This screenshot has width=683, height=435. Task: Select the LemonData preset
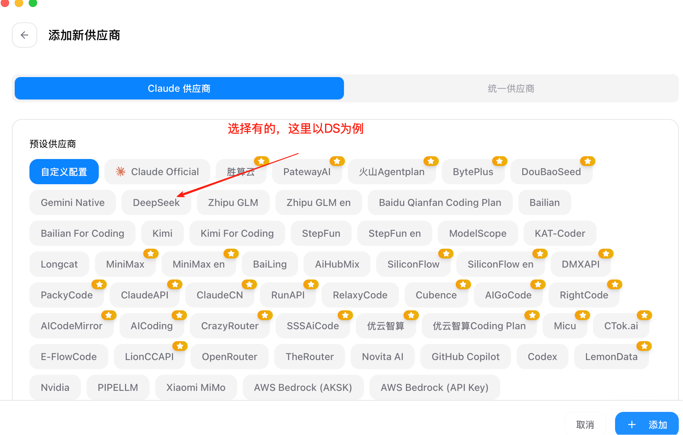611,357
